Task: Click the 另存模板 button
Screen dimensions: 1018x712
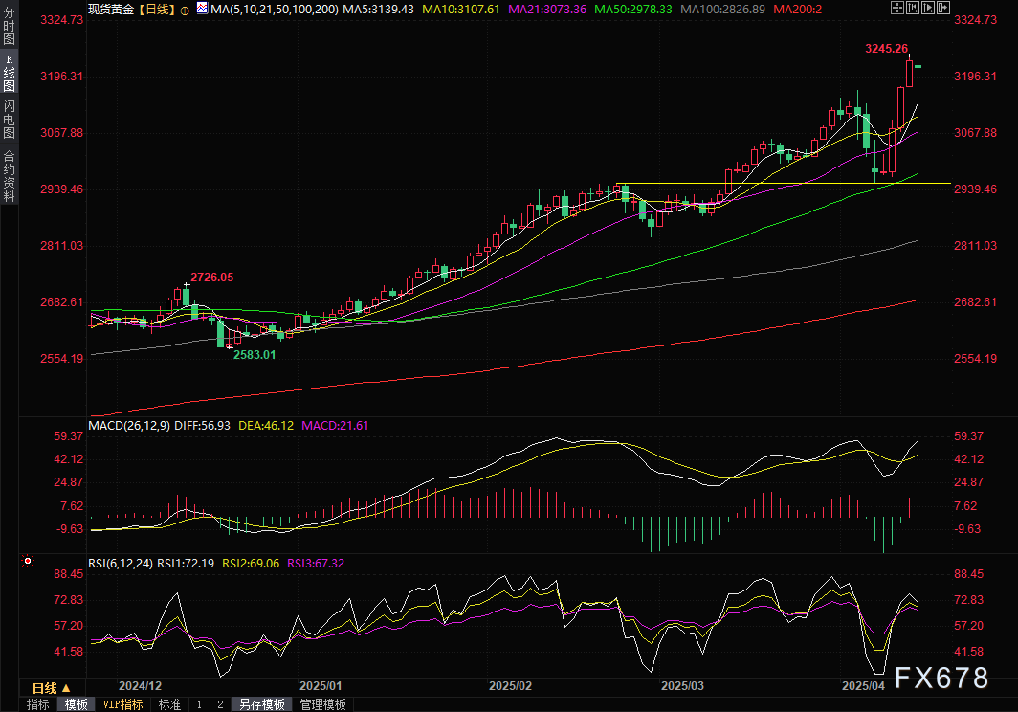Action: pyautogui.click(x=262, y=704)
